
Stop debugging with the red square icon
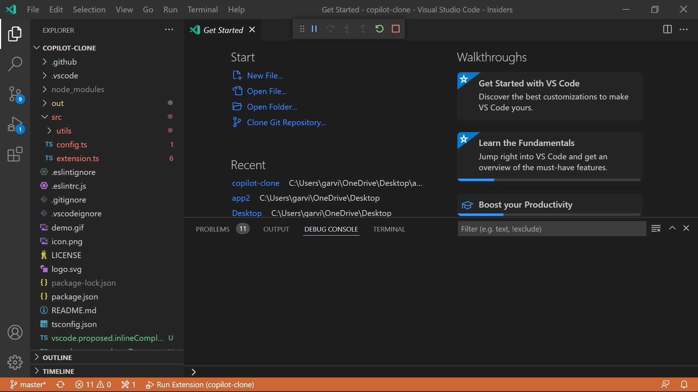tap(396, 29)
